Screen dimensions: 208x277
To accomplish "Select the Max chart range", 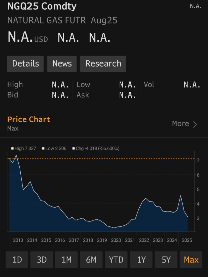I will click(x=191, y=260).
